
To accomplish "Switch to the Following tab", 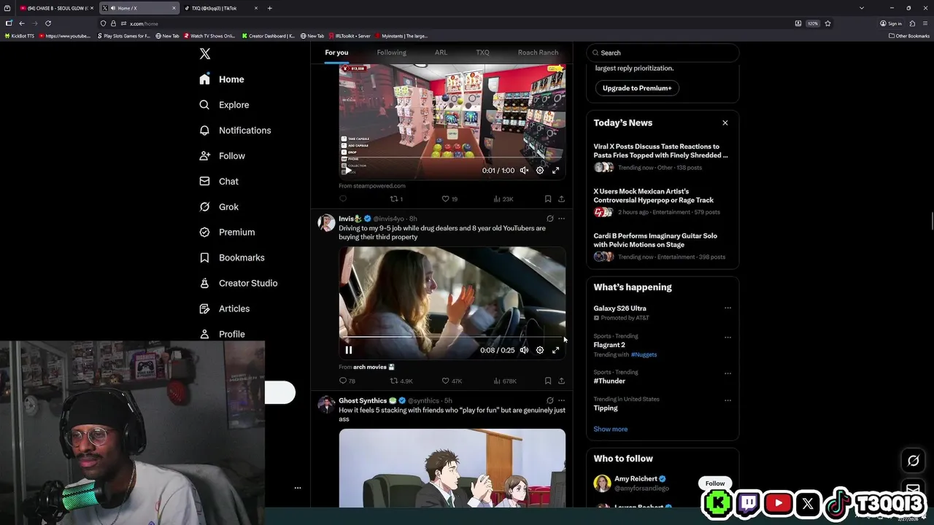I will [391, 52].
